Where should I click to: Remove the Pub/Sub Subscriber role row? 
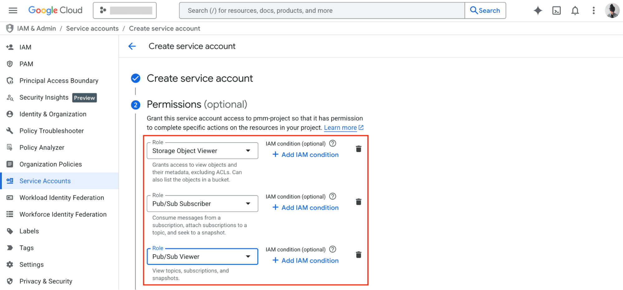click(358, 202)
